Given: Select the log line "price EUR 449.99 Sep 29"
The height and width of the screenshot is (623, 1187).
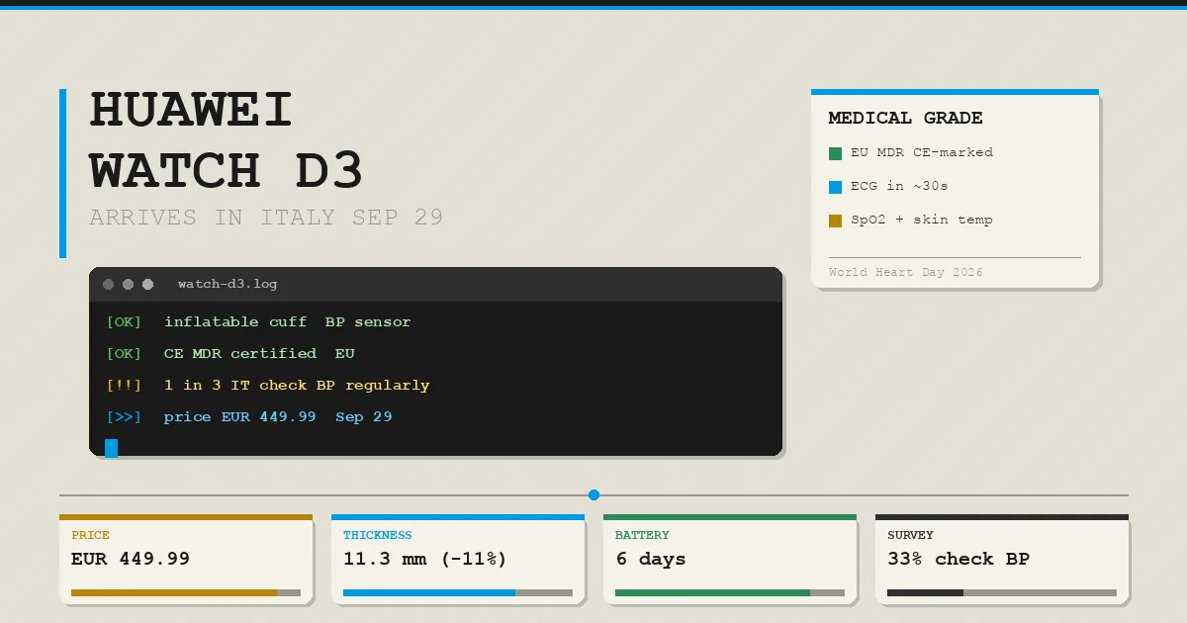Looking at the screenshot, I should (x=278, y=417).
